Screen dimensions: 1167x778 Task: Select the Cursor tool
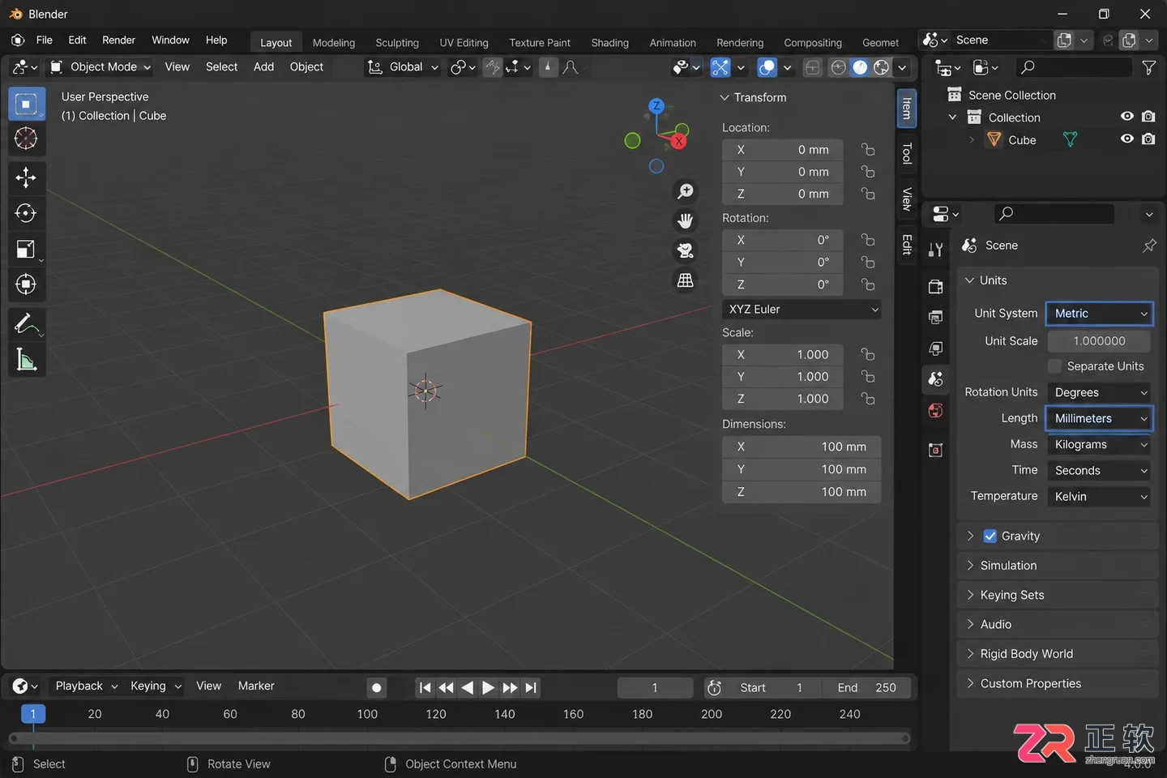click(26, 139)
